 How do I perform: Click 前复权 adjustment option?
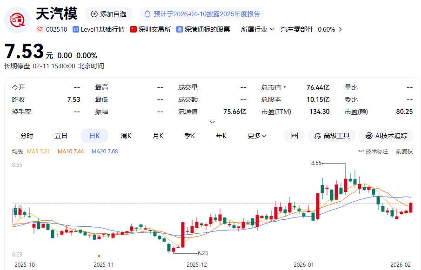point(404,151)
